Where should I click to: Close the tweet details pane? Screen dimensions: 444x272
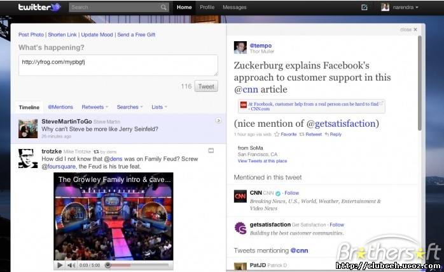(x=408, y=29)
